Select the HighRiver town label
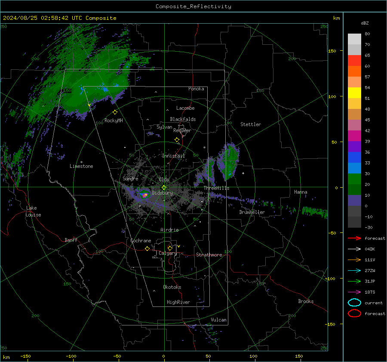 coord(178,302)
